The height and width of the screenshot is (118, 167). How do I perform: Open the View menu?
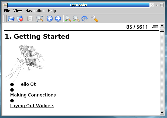tap(18, 11)
